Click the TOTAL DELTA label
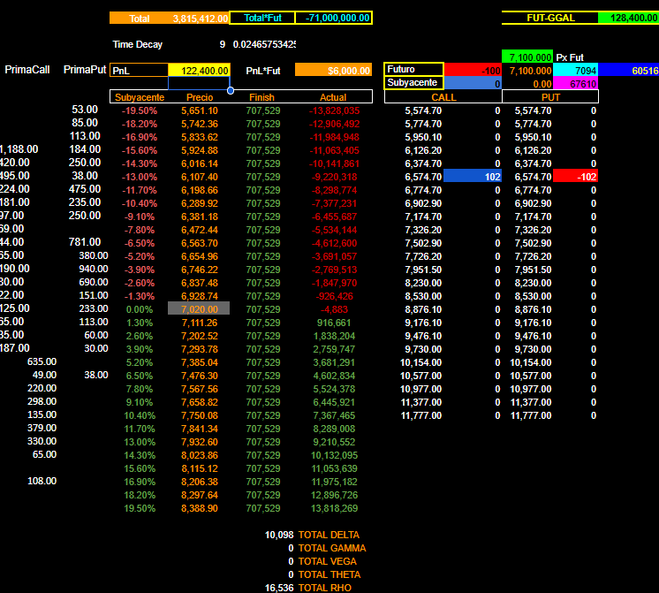 [329, 535]
